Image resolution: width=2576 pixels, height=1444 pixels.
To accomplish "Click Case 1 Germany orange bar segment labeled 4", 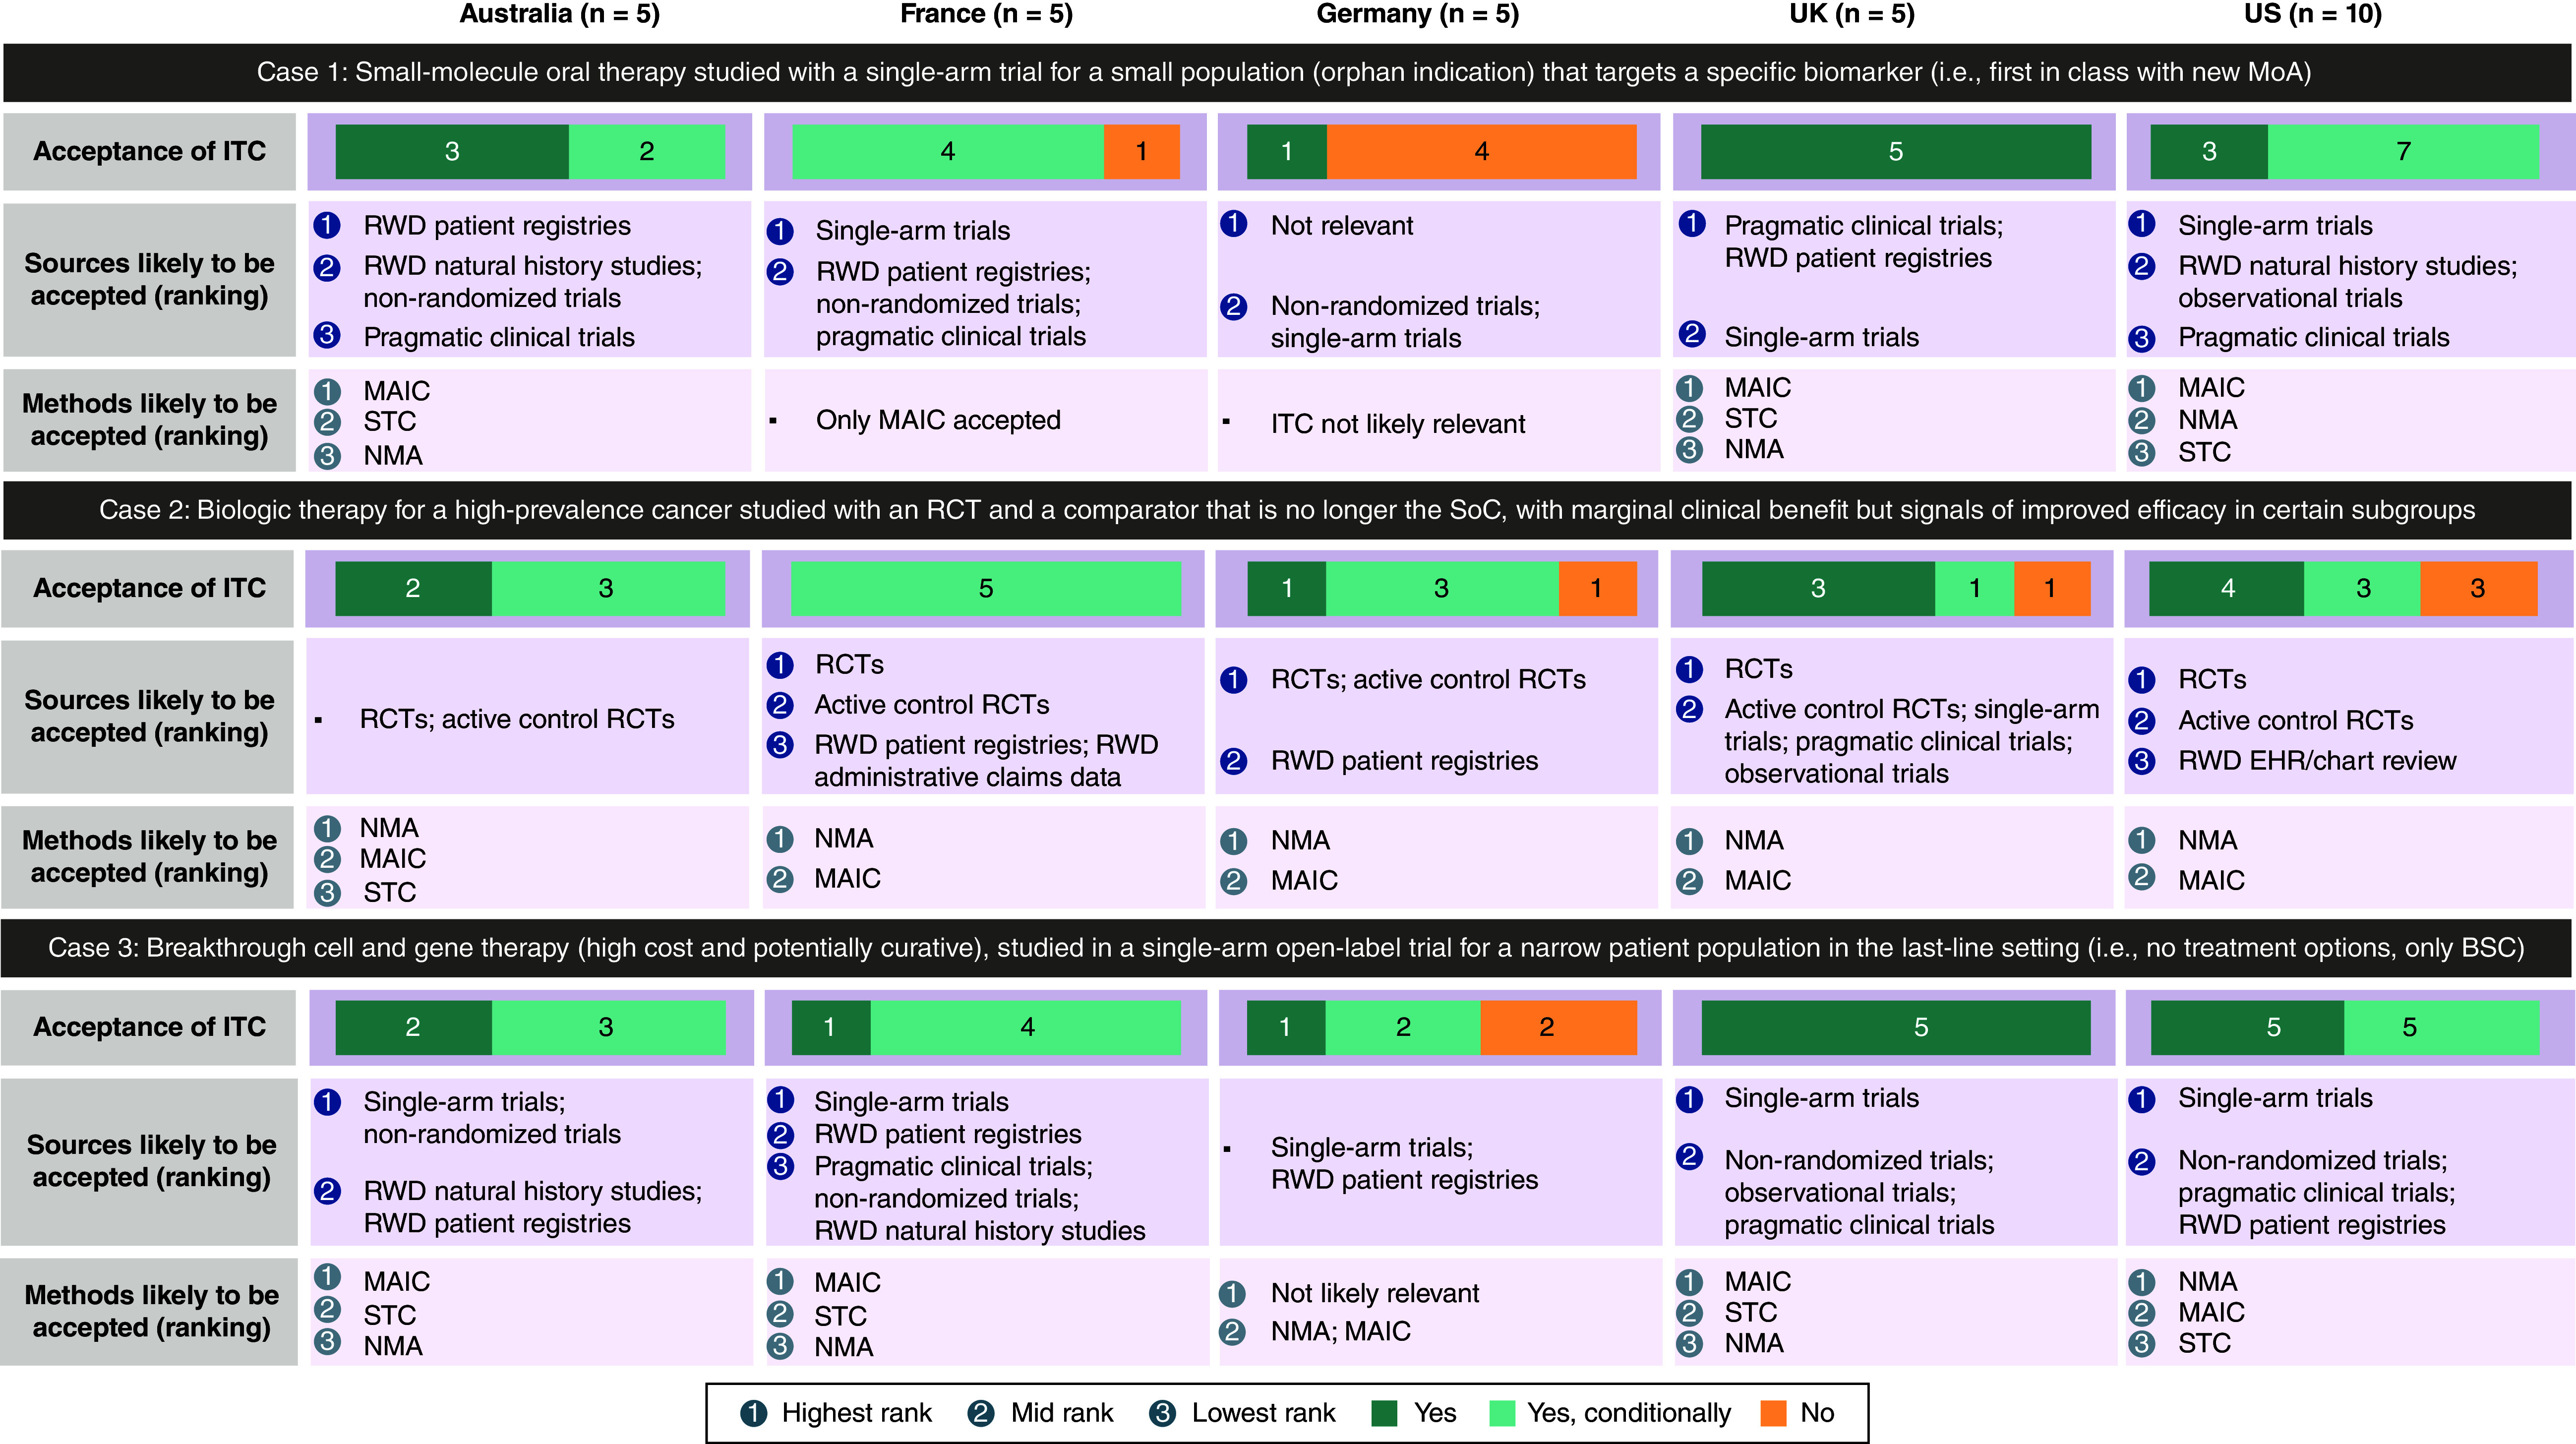I will 1481,152.
